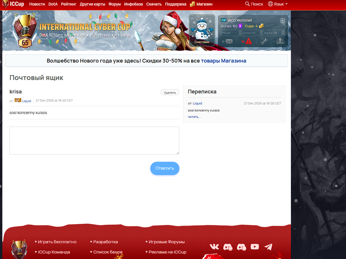The image size is (346, 259).
Task: Open товары Магазина promo link
Action: pos(224,61)
